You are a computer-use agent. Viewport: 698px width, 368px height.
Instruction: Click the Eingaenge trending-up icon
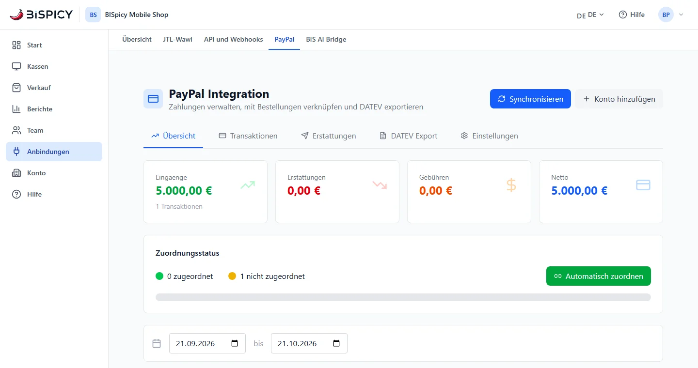[x=248, y=185]
